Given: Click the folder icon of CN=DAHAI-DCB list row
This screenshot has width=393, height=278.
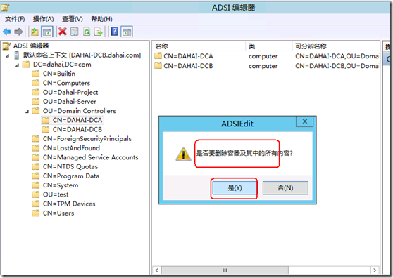Looking at the screenshot, I should 158,66.
